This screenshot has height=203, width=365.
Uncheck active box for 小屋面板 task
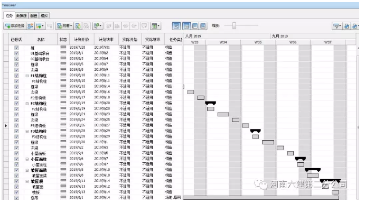coord(16,153)
